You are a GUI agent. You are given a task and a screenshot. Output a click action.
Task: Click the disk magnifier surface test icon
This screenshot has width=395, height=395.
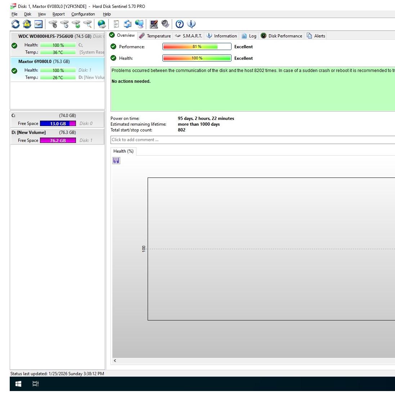point(87,24)
